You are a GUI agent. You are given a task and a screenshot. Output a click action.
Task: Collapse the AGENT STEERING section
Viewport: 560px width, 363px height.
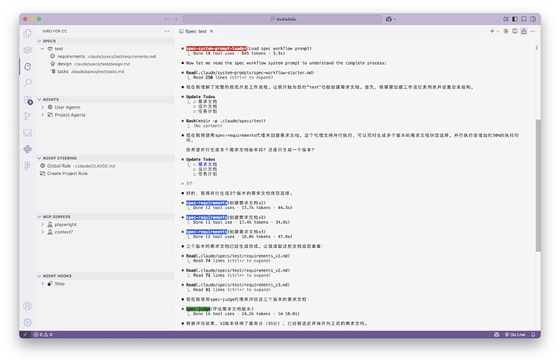(x=105, y=158)
